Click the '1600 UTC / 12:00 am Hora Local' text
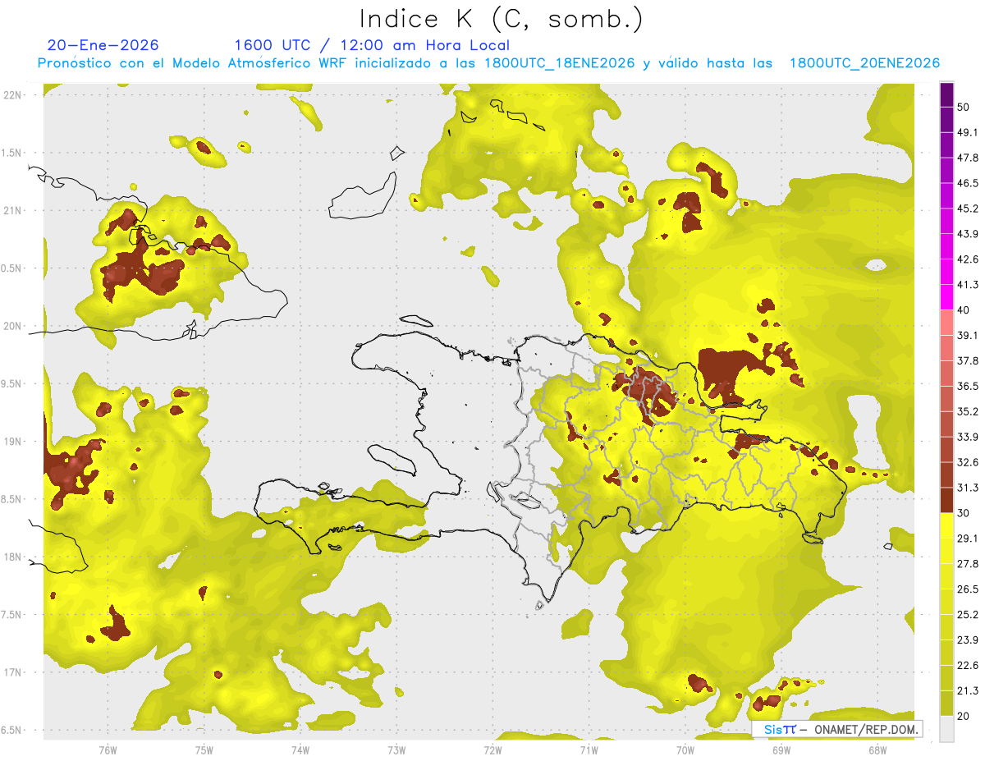 click(372, 45)
